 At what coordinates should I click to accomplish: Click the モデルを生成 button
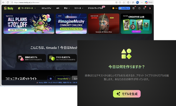(x=127, y=94)
